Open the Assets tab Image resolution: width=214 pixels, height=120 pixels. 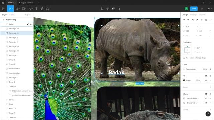click(12, 15)
